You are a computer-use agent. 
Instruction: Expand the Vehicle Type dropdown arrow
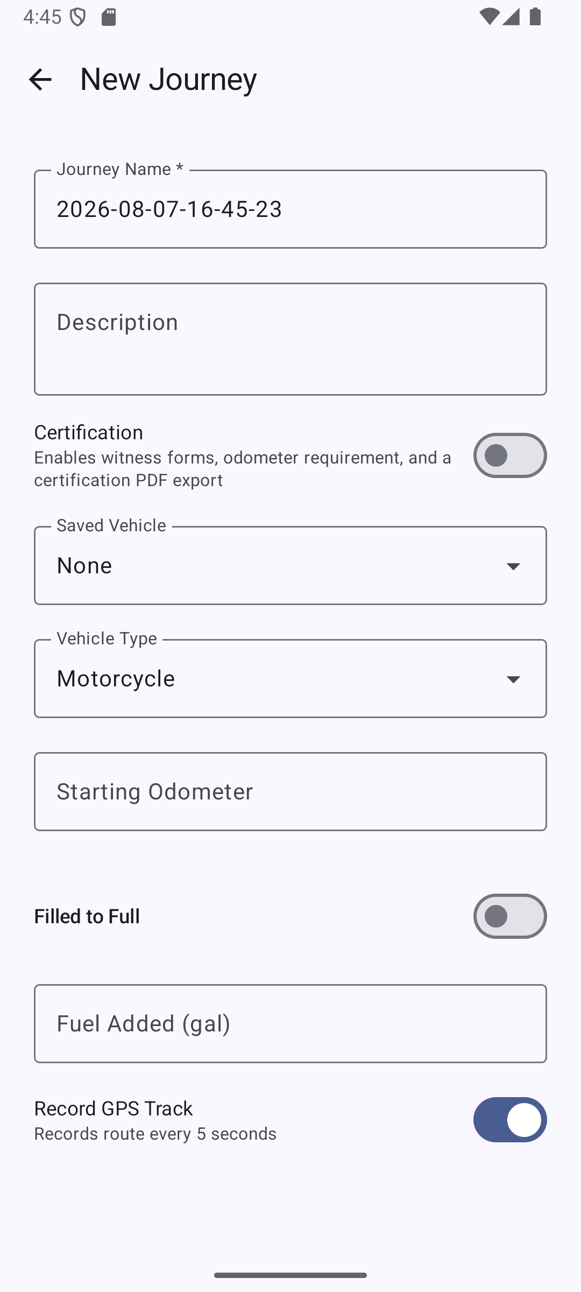click(x=513, y=679)
